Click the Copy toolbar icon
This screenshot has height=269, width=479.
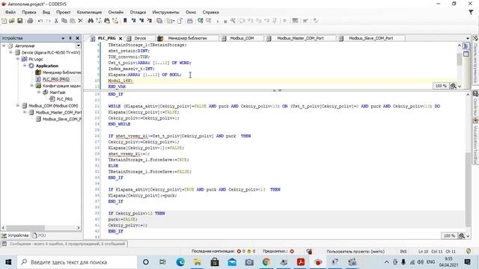pos(64,21)
